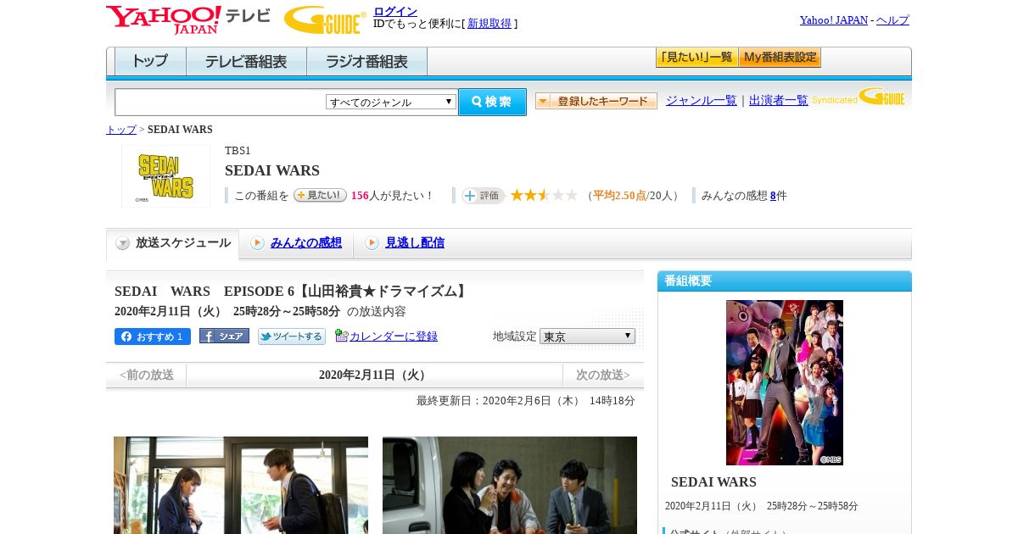This screenshot has height=534, width=1018.
Task: Click the 見たい! add button
Action: pyautogui.click(x=320, y=195)
